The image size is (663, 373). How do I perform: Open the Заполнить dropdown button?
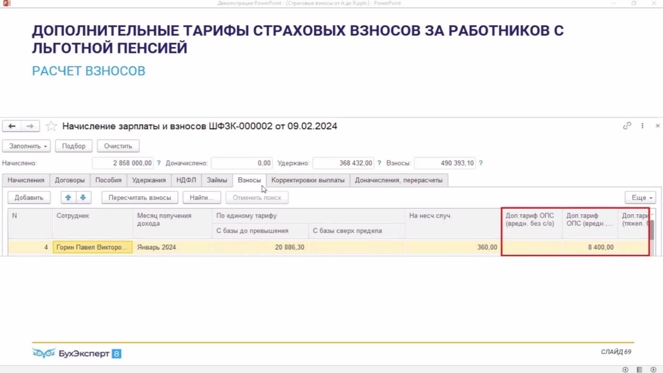pos(27,146)
